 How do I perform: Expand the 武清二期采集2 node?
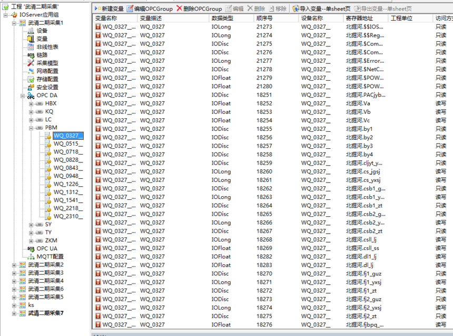click(14, 265)
